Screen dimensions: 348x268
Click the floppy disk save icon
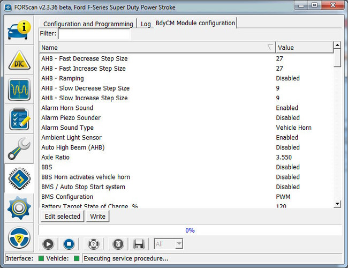[139, 244]
